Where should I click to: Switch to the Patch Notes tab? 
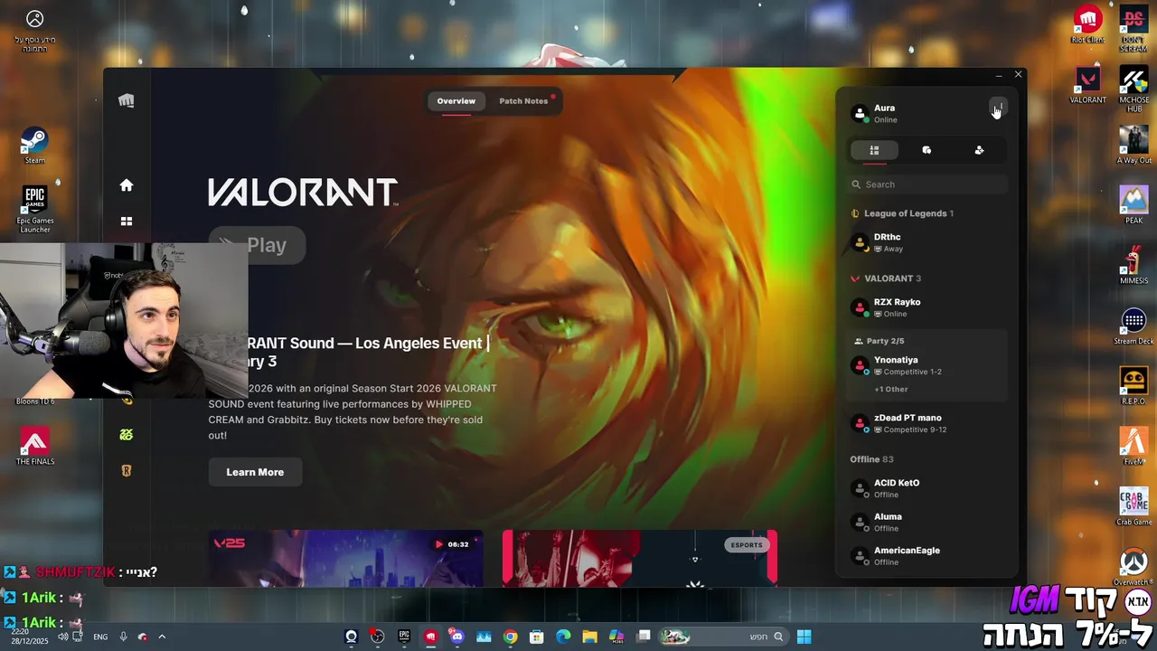tap(524, 101)
